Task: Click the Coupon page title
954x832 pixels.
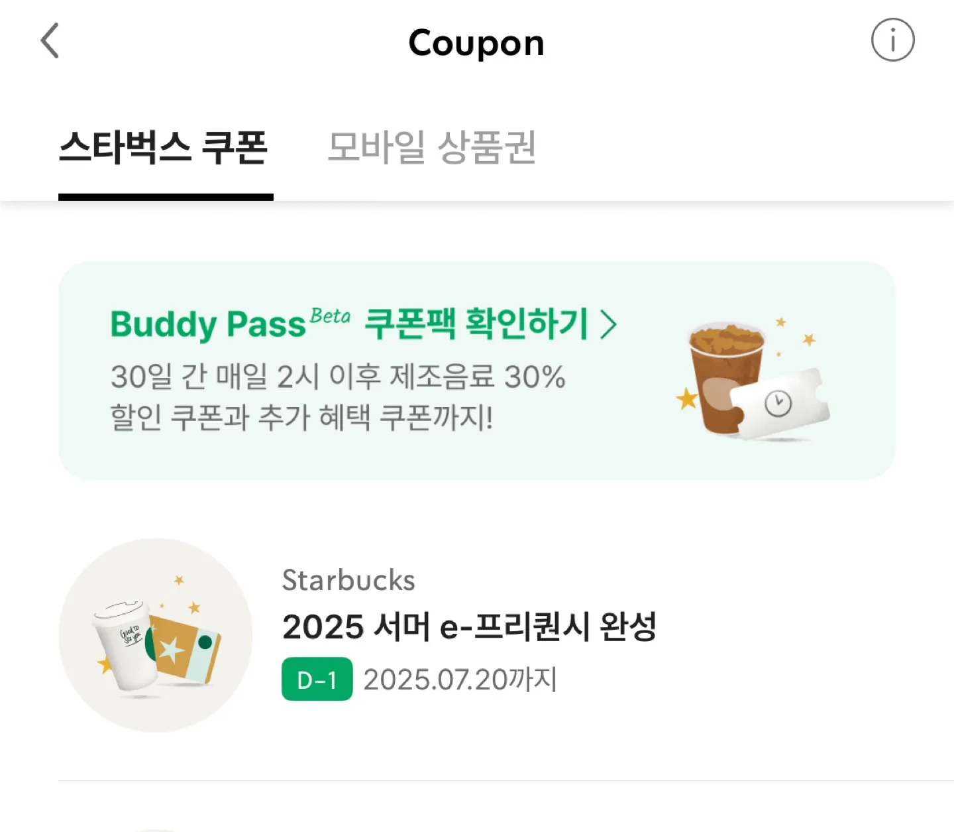Action: pyautogui.click(x=476, y=43)
